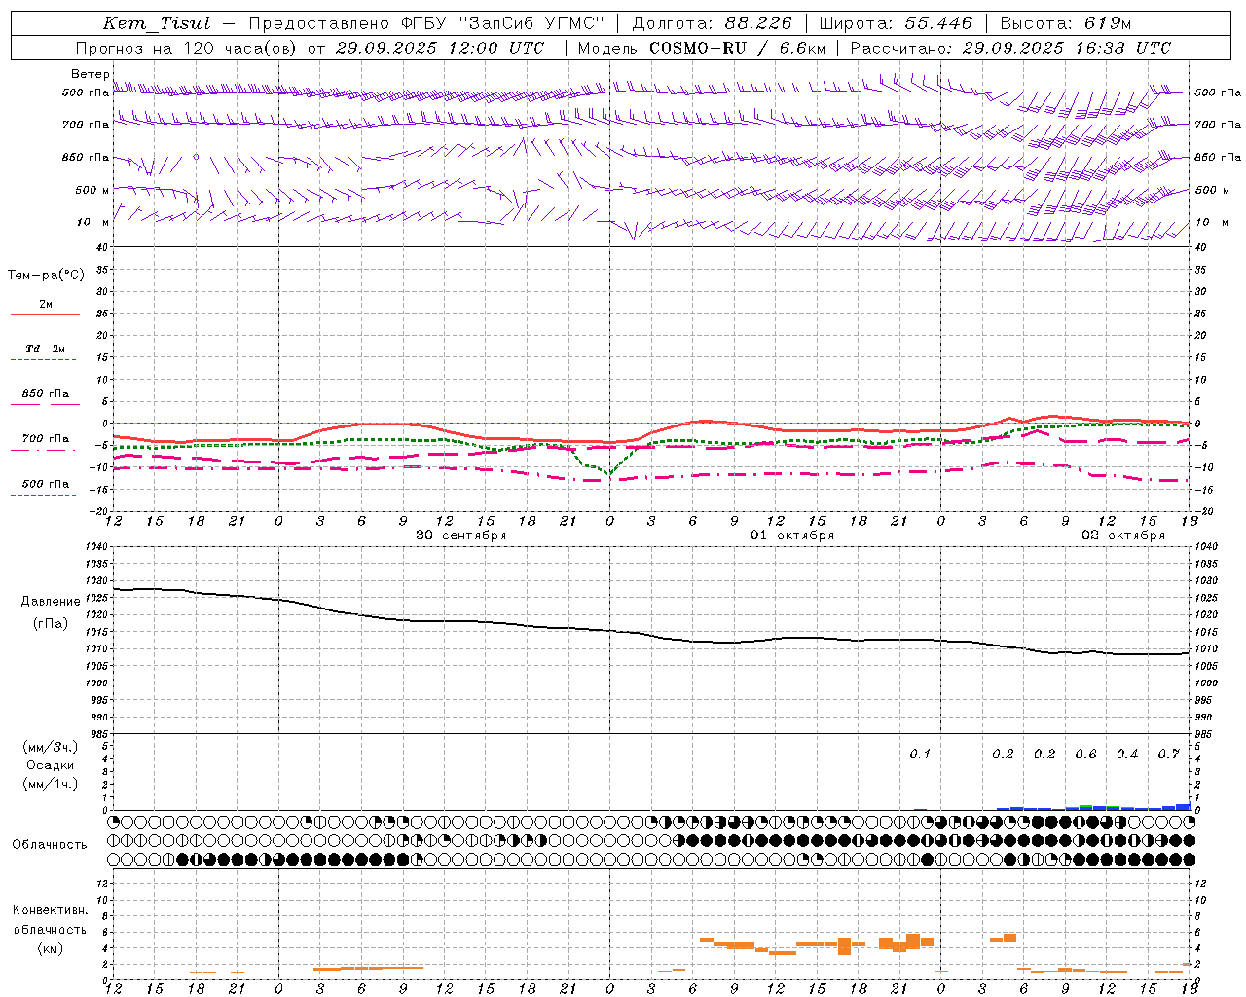Click the "Конвективн." convective label
The image size is (1246, 997).
tap(51, 910)
